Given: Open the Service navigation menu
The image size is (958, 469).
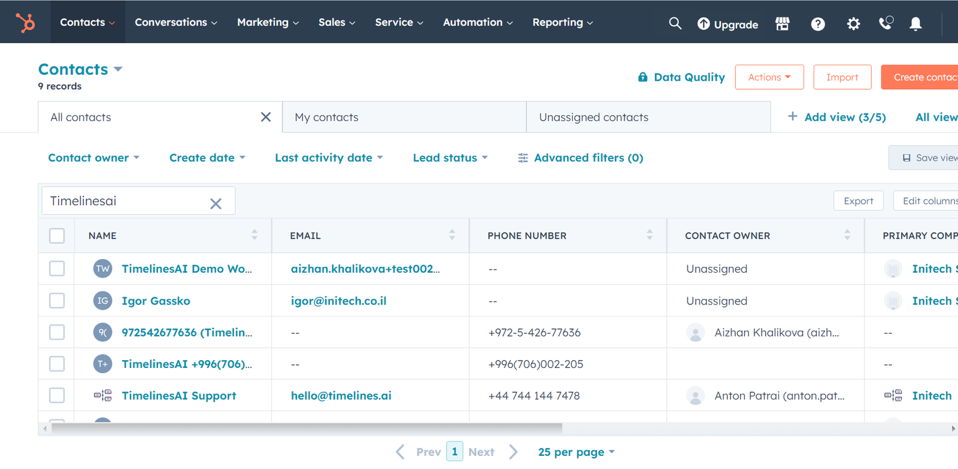Looking at the screenshot, I should [x=399, y=22].
